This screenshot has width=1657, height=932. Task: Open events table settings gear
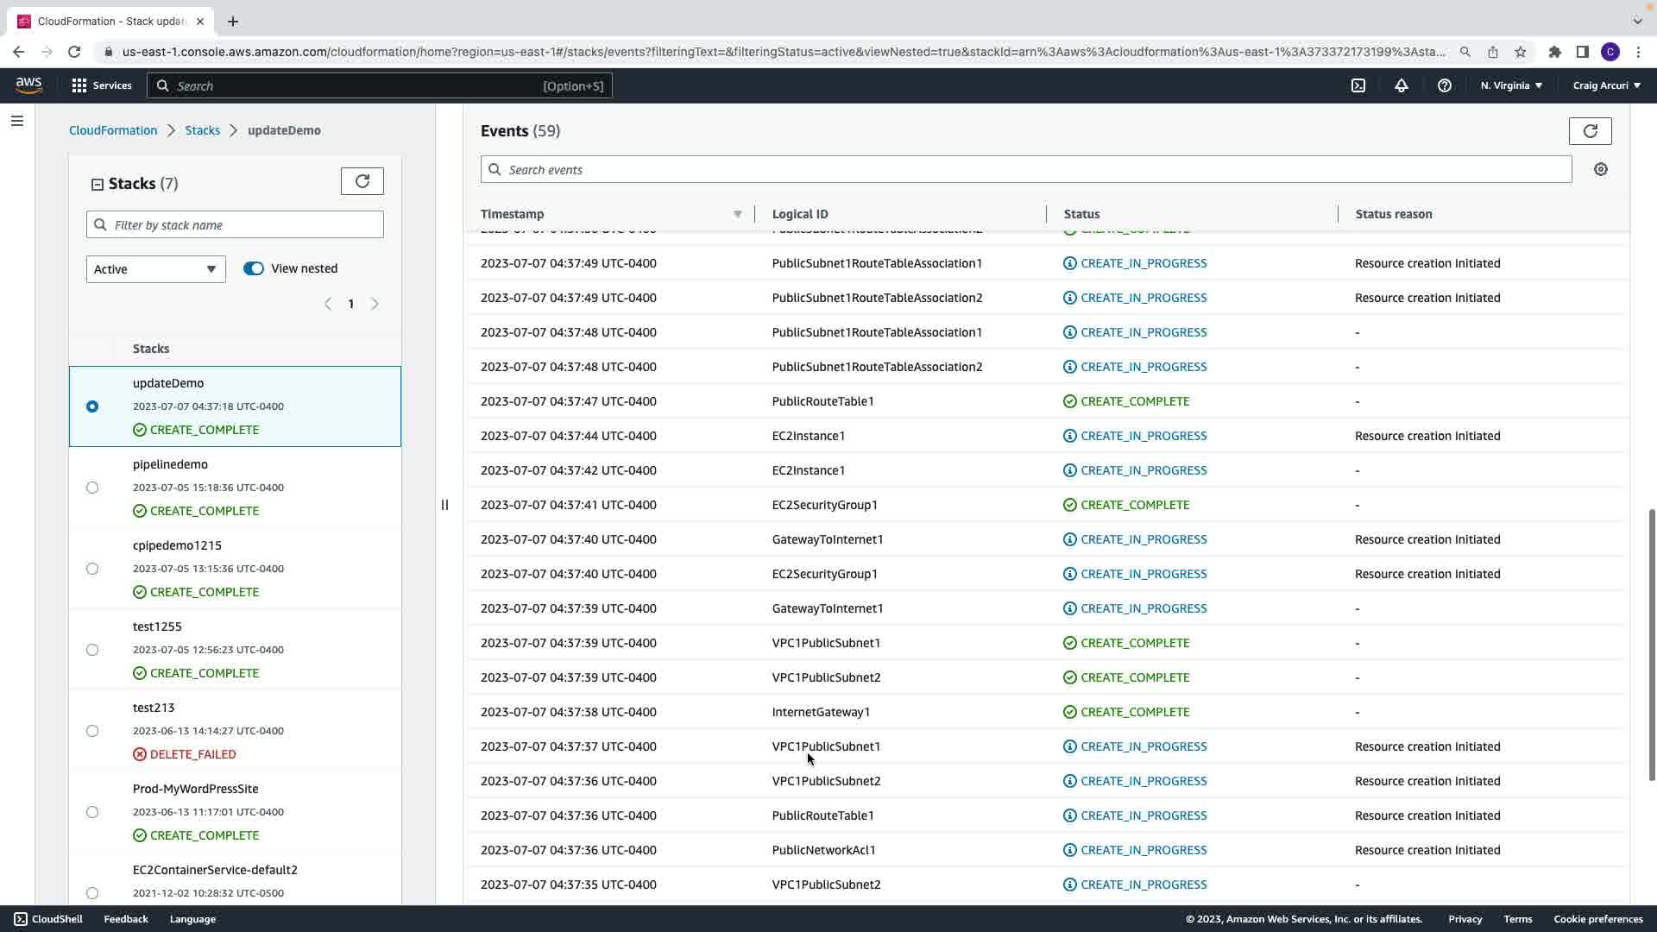(1600, 170)
